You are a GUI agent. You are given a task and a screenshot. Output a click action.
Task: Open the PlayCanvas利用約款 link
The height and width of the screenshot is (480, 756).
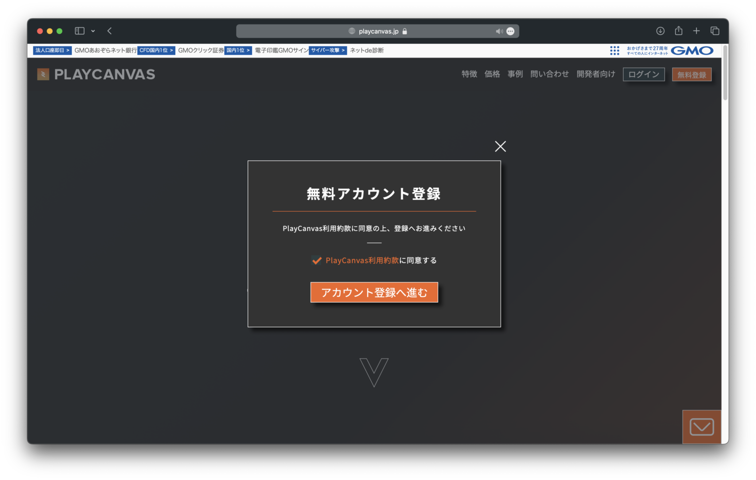362,260
